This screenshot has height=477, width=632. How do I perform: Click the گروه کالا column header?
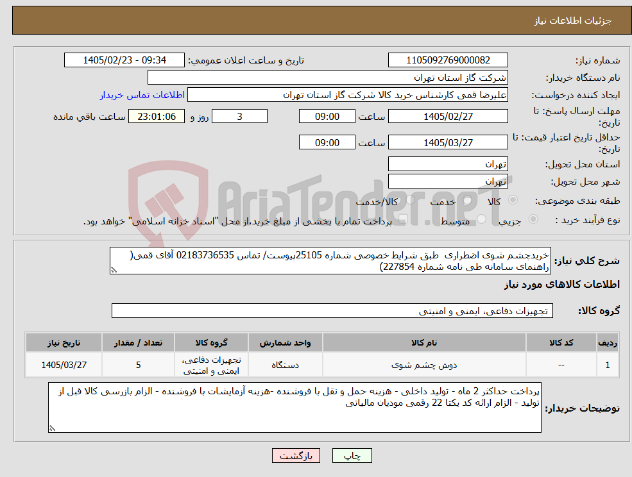tap(211, 342)
